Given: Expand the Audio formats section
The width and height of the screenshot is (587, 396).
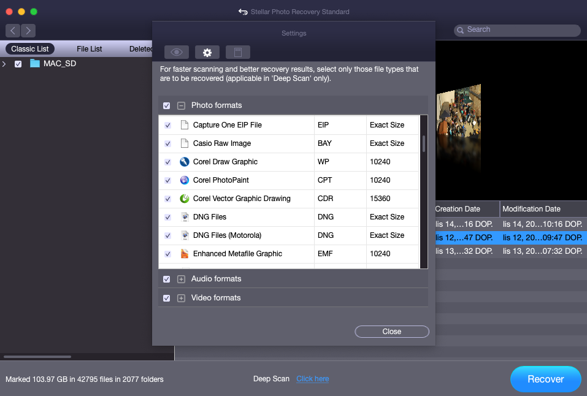Looking at the screenshot, I should (x=181, y=279).
